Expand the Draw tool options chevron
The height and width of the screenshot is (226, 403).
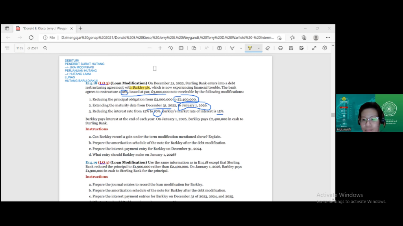pos(241,48)
